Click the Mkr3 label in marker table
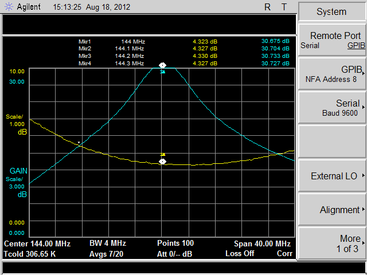 tap(85, 56)
